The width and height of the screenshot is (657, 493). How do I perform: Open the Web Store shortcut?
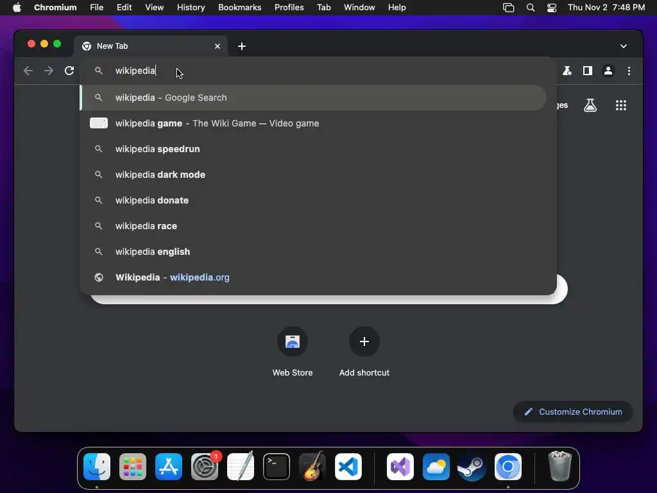(x=293, y=351)
